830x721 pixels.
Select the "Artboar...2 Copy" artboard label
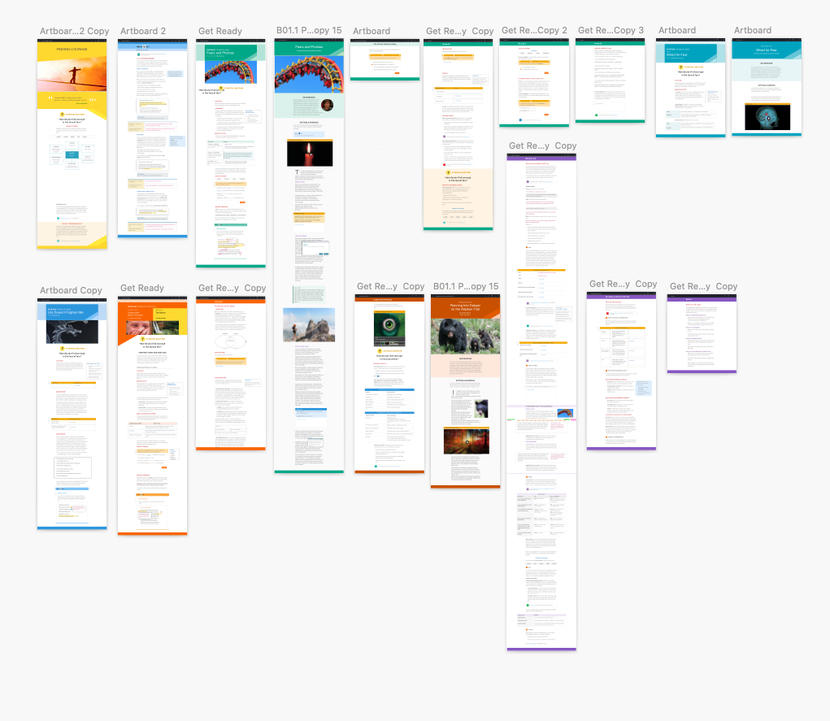[x=75, y=31]
